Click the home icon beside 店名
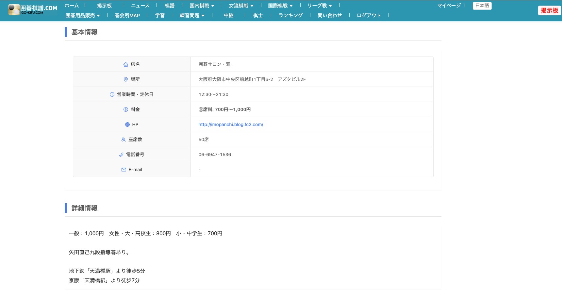Viewport: 562px width, 299px height. point(126,64)
